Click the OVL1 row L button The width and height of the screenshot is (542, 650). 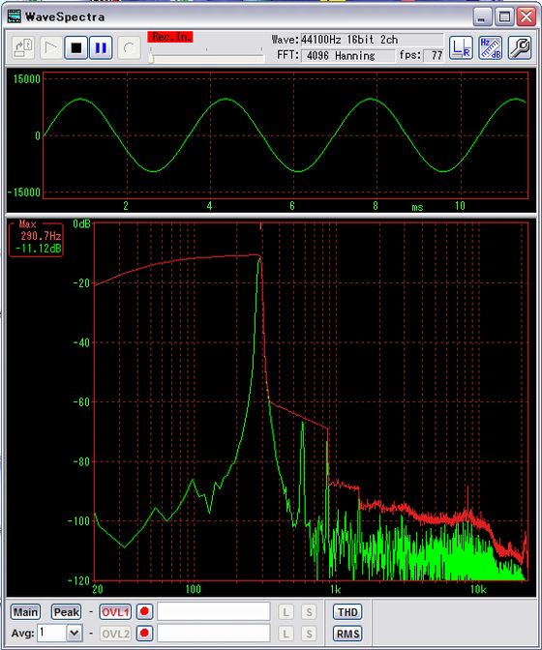click(x=286, y=612)
